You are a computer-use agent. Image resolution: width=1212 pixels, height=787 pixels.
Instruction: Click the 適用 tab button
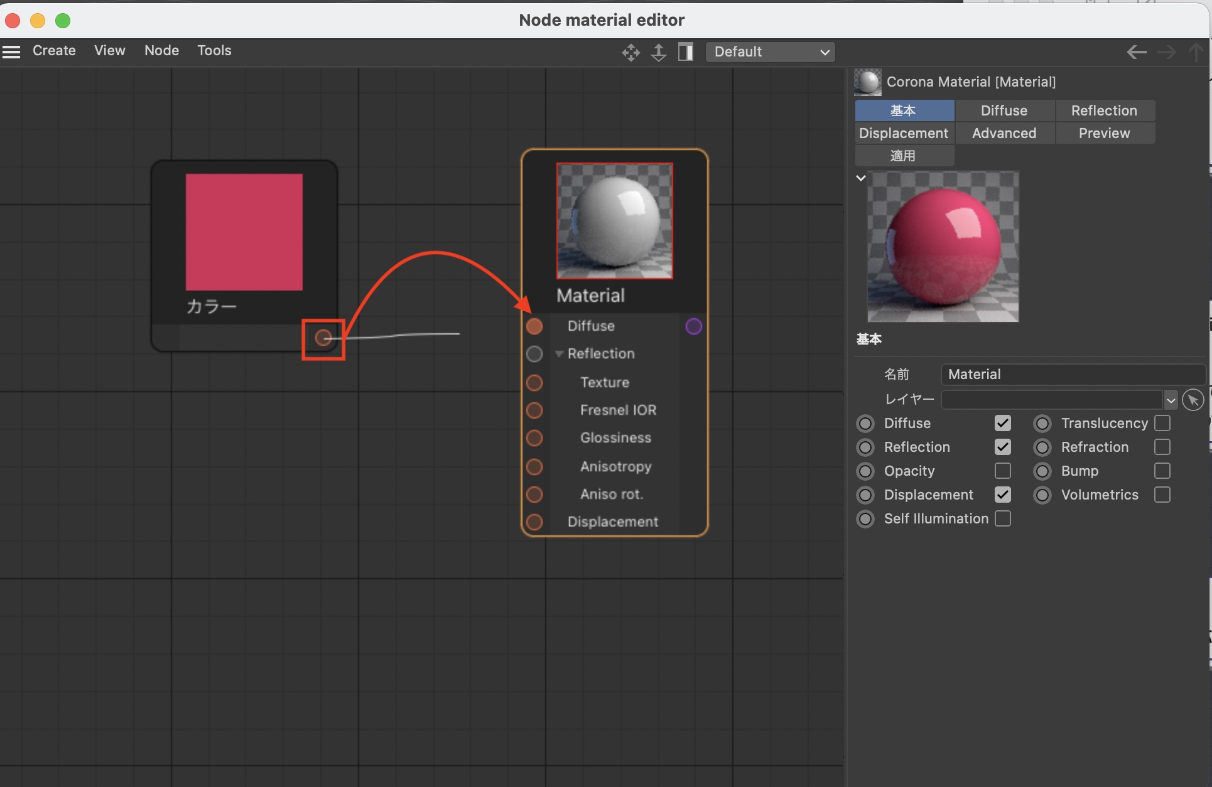point(904,156)
